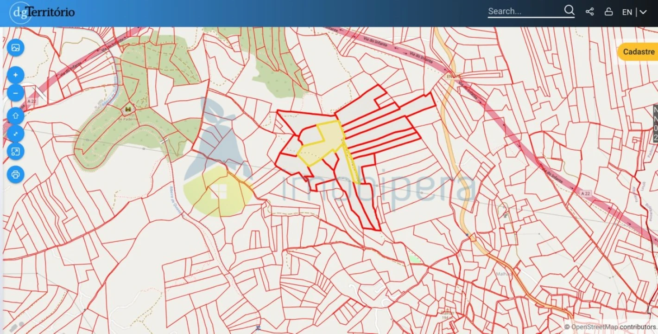Click the dgTerritório logo
Viewport: 658px width, 334px height.
pyautogui.click(x=43, y=12)
